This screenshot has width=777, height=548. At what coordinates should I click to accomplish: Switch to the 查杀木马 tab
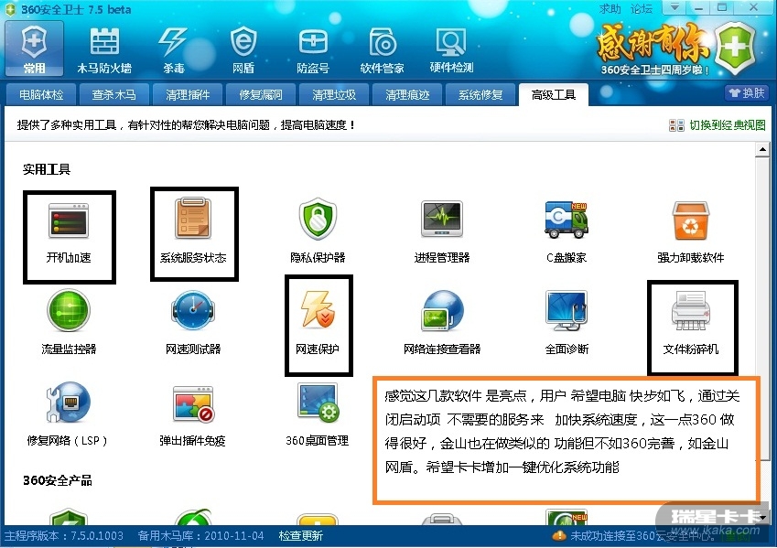114,94
